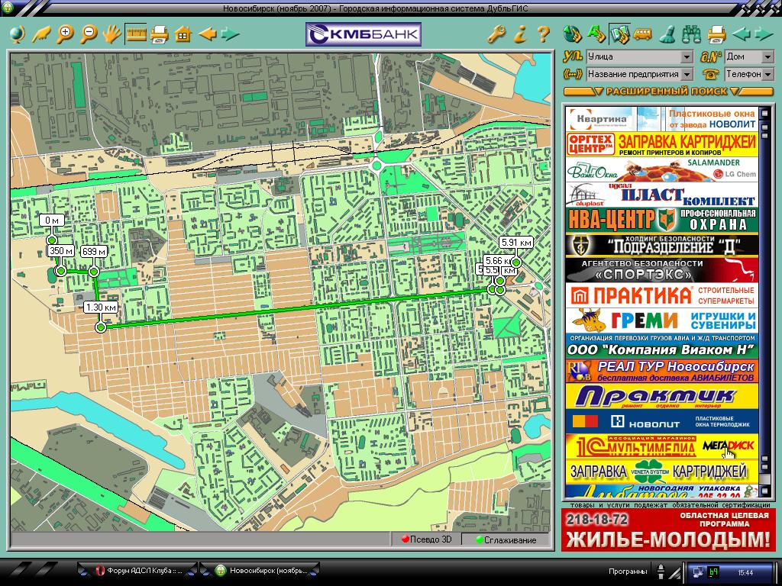Select the open hand pan tool
782x586 pixels.
click(x=111, y=34)
